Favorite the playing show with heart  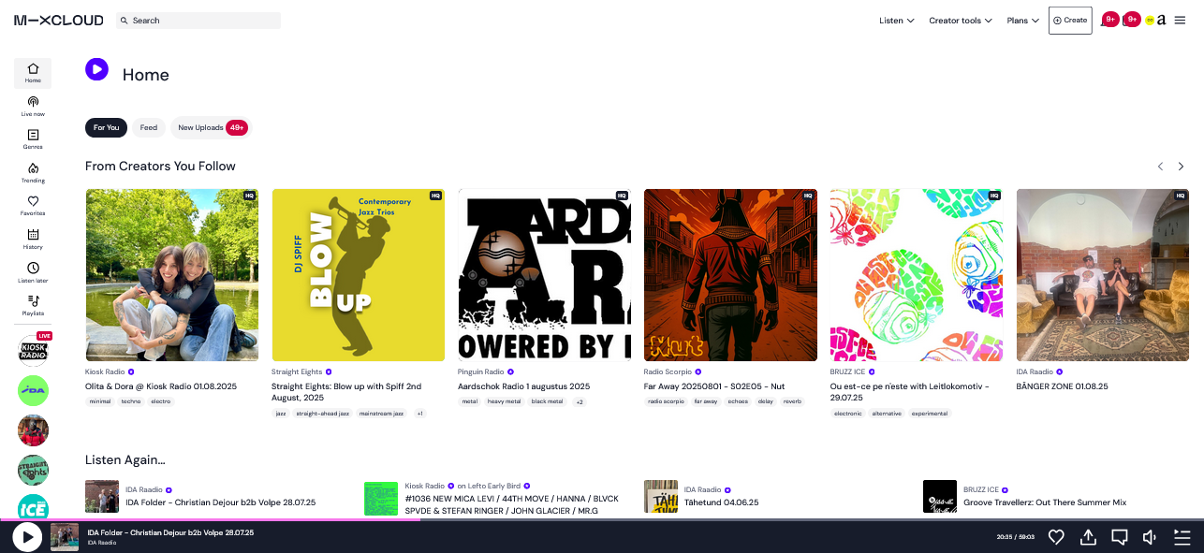pyautogui.click(x=1056, y=536)
